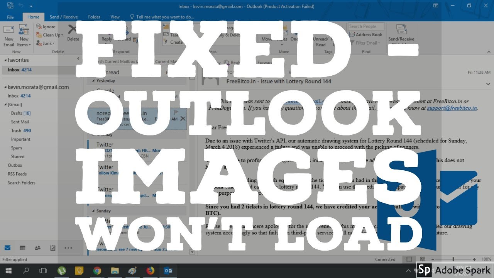Click the 100% zoom level
The width and height of the screenshot is (494, 278).
[x=486, y=259]
